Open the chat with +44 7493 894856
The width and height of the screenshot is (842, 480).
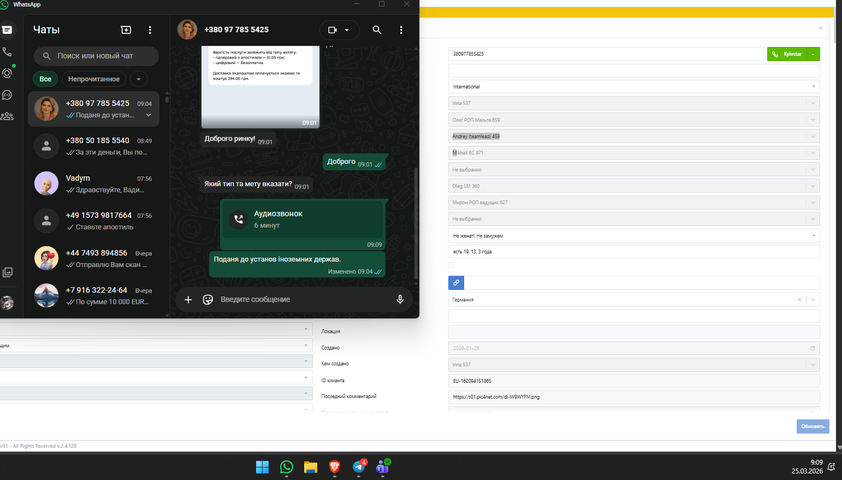point(94,259)
